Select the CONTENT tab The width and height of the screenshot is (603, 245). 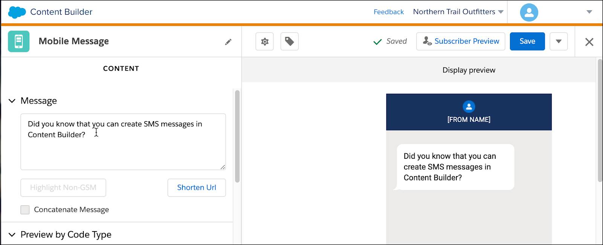click(121, 68)
